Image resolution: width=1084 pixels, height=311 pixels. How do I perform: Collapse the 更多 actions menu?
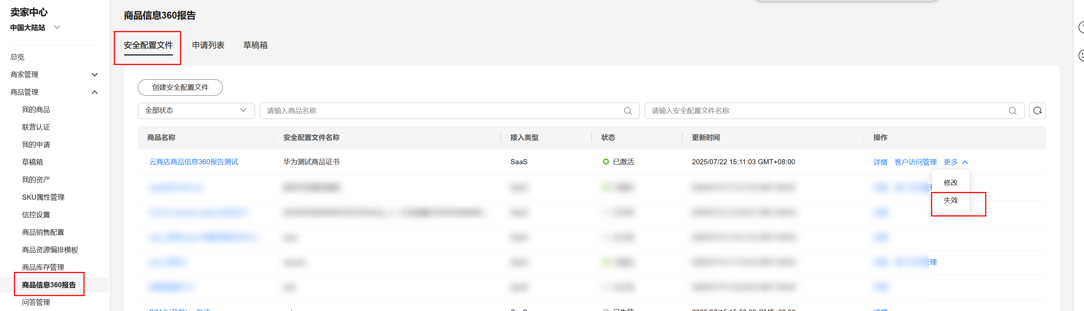point(956,162)
